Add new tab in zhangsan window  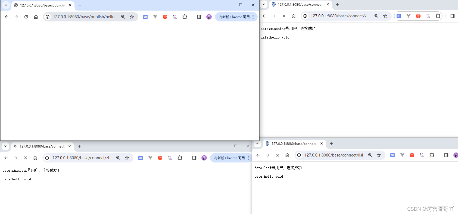(x=79, y=146)
